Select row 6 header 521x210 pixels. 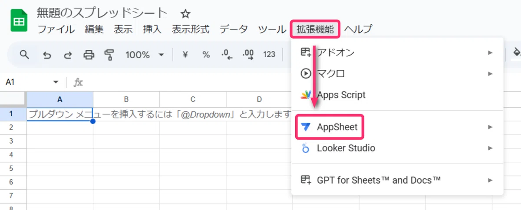coord(13,182)
